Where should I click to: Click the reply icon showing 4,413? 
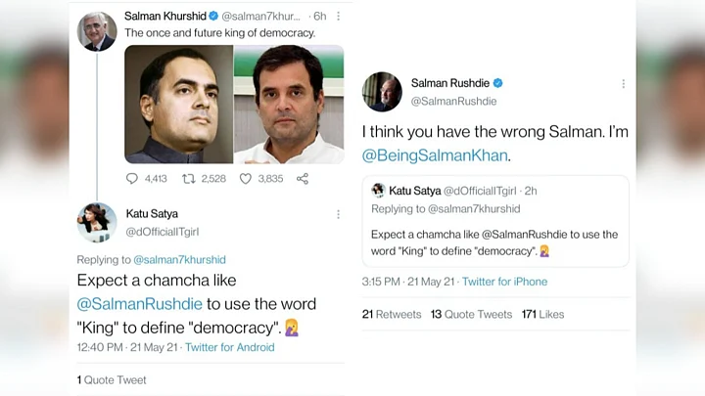(132, 178)
